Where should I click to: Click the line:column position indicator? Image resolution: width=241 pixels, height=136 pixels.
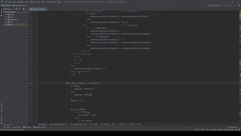[x=197, y=130]
